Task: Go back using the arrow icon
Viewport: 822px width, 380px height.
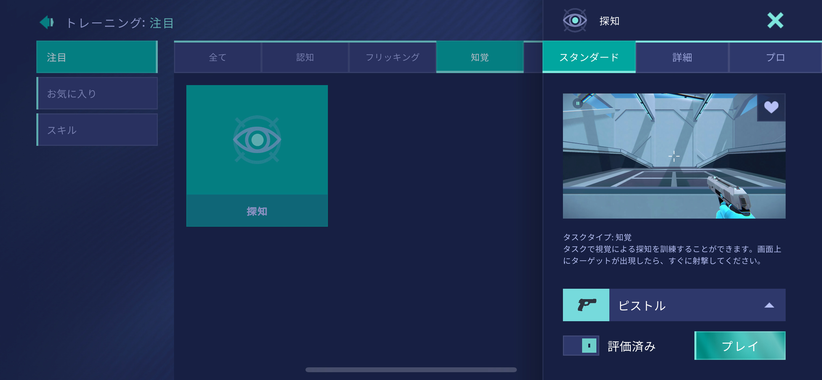Action: tap(47, 22)
